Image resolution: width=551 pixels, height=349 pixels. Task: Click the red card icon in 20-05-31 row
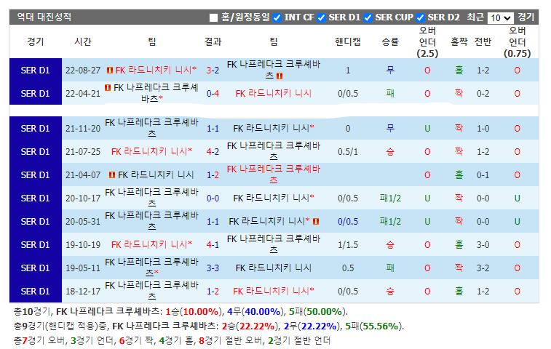[x=316, y=221]
